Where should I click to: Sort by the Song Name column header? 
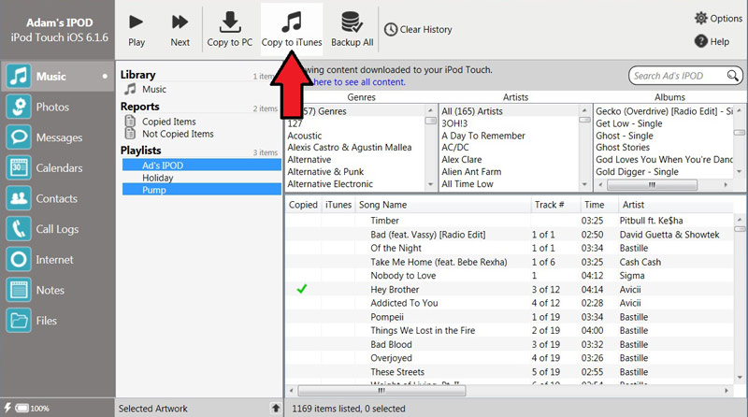click(443, 205)
